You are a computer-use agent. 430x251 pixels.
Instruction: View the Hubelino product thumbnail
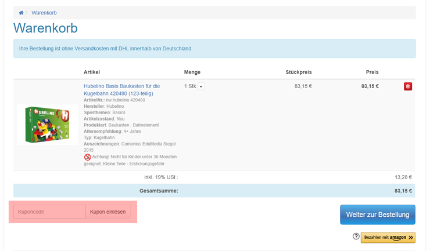click(x=47, y=125)
